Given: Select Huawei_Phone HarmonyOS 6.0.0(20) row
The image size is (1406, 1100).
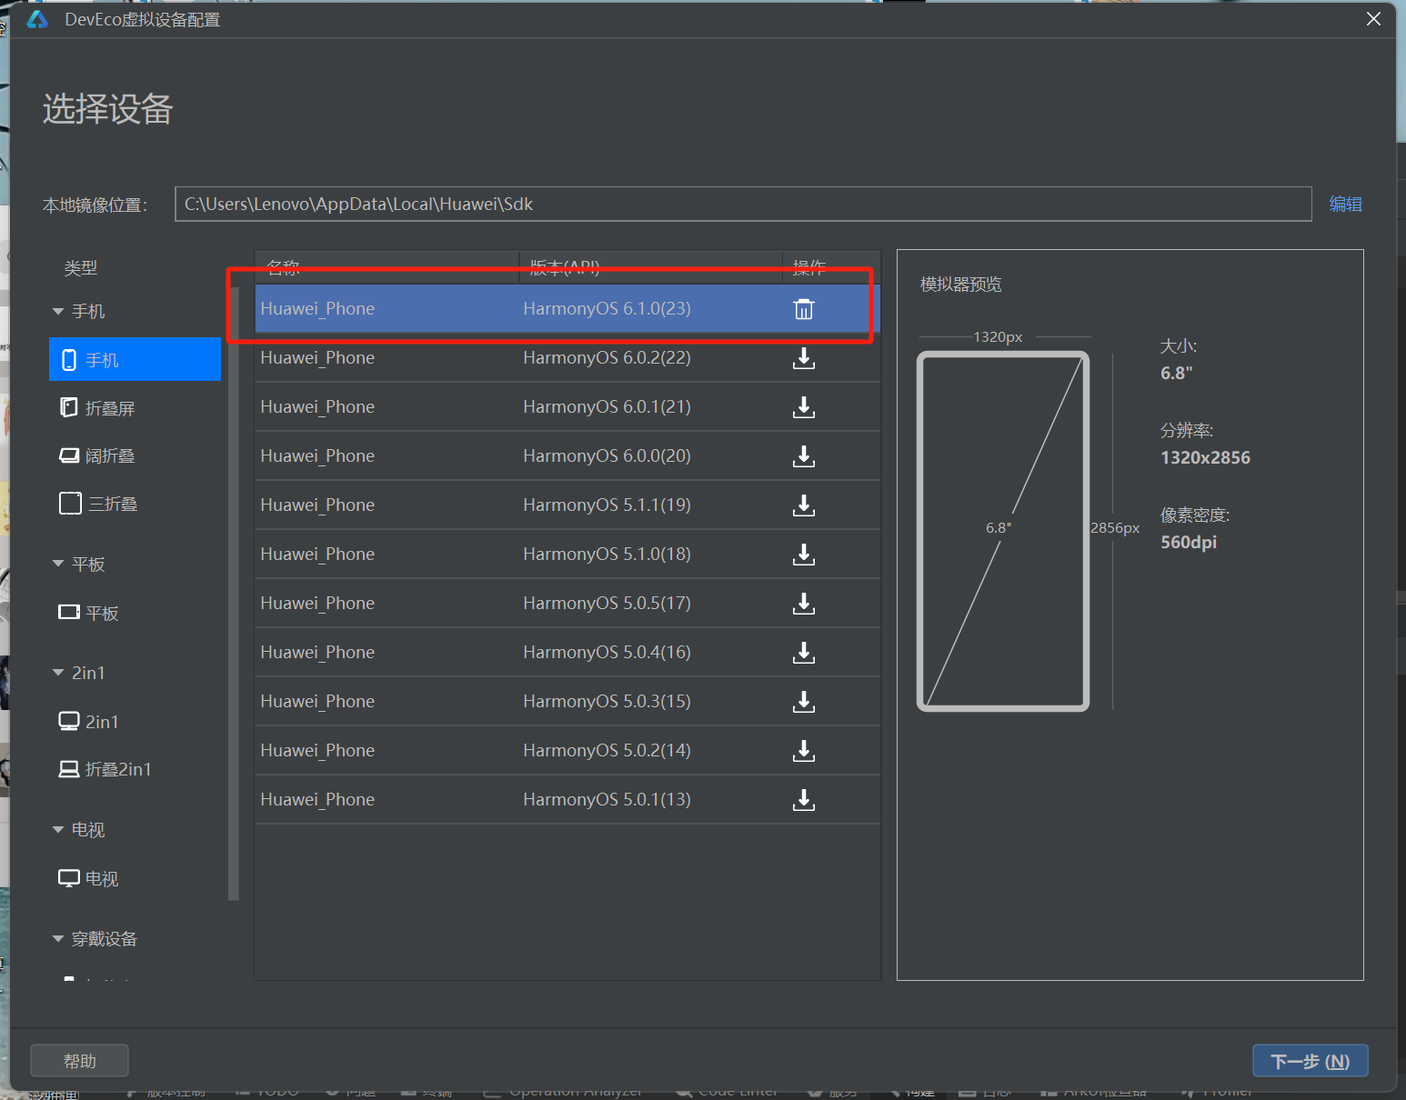Looking at the screenshot, I should tap(567, 456).
